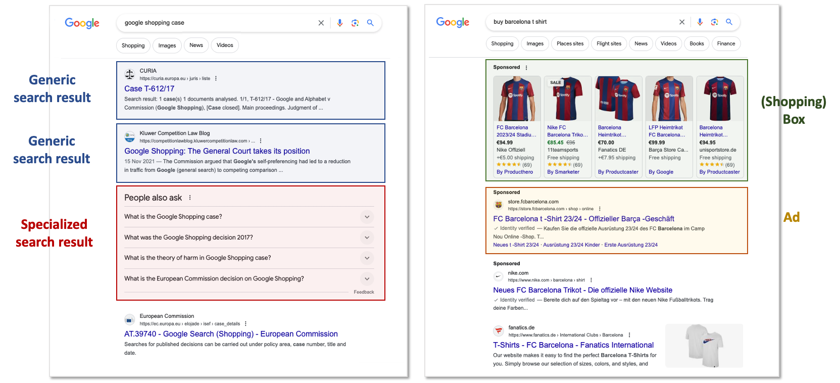Viewport: 840px width, 383px height.
Task: Click magnifier search icon in right search bar
Action: point(729,22)
